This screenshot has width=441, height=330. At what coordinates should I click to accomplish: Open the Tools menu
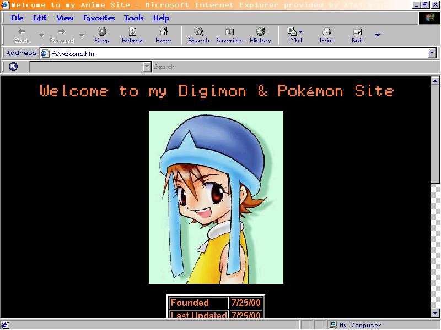tap(133, 18)
